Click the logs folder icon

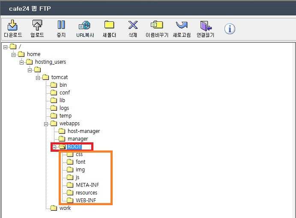[x=54, y=108]
